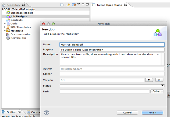Click the Business Models tree icon

[x=8, y=13]
